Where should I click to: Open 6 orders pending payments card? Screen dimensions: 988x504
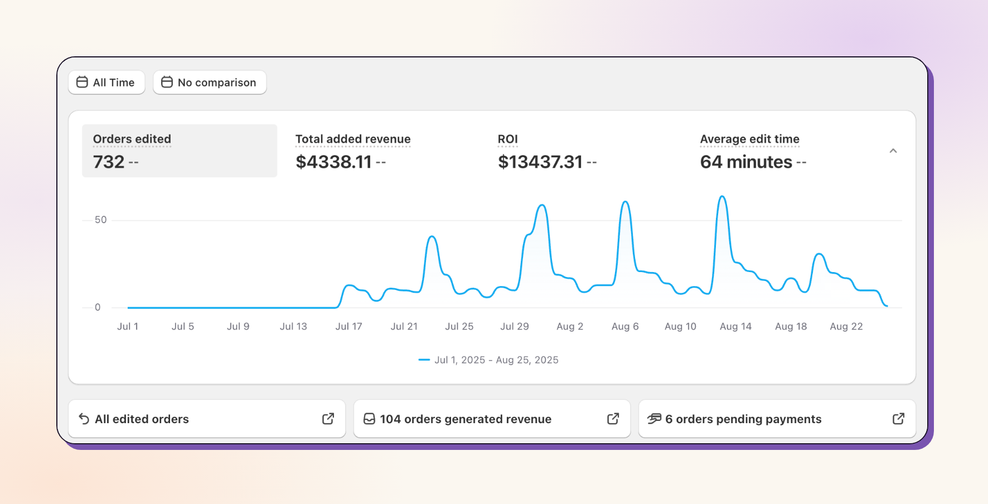pyautogui.click(x=777, y=419)
